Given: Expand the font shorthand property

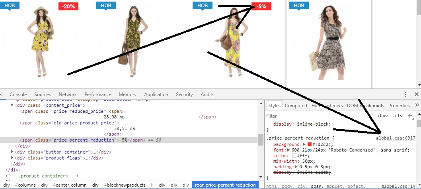Looking at the screenshot, I should tap(288, 150).
